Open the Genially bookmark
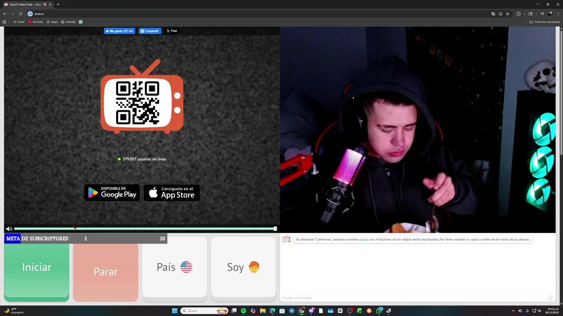This screenshot has width=563, height=316. pyautogui.click(x=69, y=22)
